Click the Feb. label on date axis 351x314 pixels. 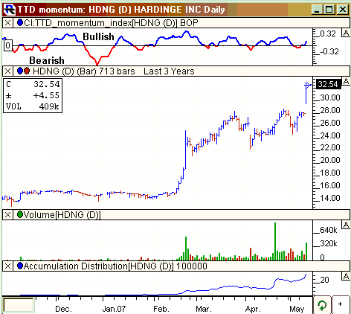161,309
